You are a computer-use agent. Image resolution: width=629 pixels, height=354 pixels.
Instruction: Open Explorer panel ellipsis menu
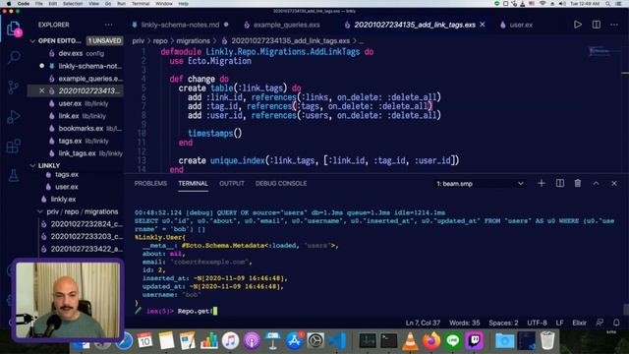pos(108,25)
